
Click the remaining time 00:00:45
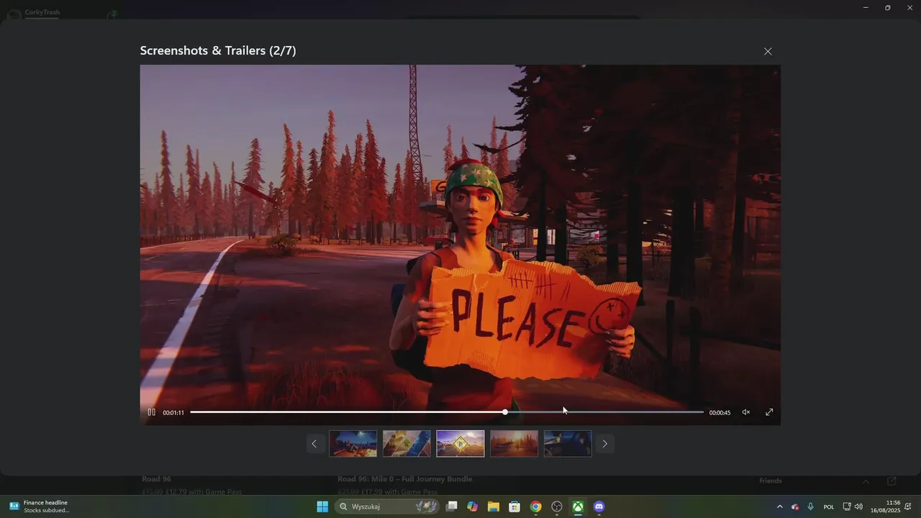(x=720, y=413)
